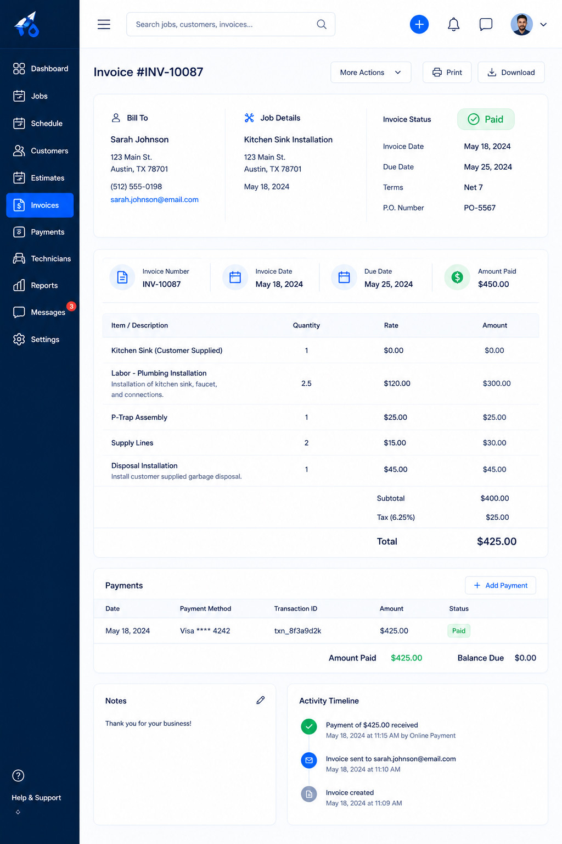Click the search magnifier icon
Image resolution: width=562 pixels, height=844 pixels.
pyautogui.click(x=322, y=24)
